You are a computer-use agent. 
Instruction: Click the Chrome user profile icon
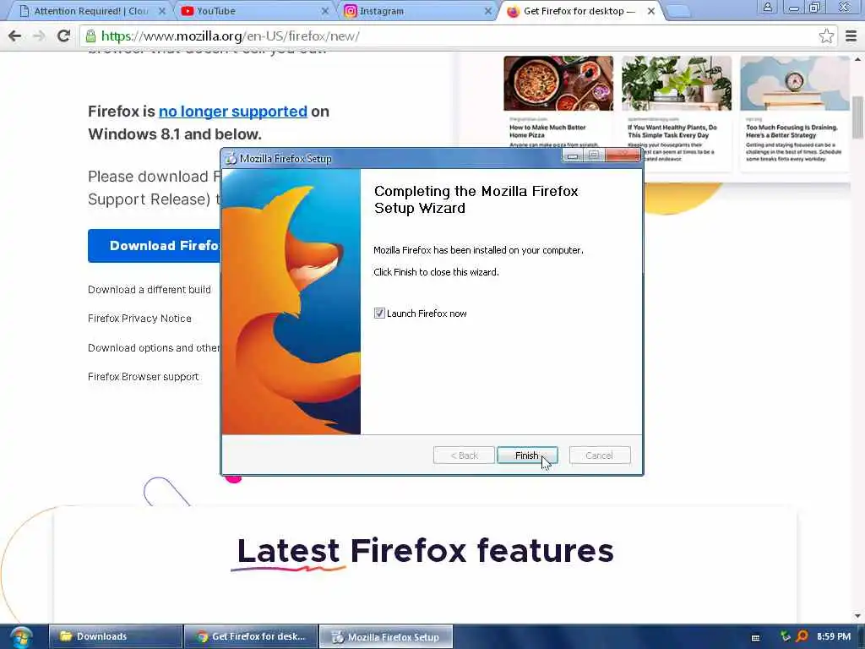coord(767,7)
